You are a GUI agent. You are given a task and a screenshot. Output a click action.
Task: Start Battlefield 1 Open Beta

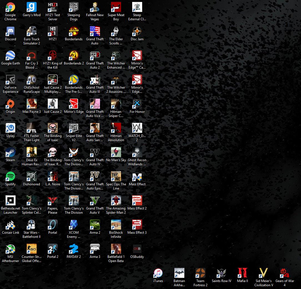coord(116,248)
